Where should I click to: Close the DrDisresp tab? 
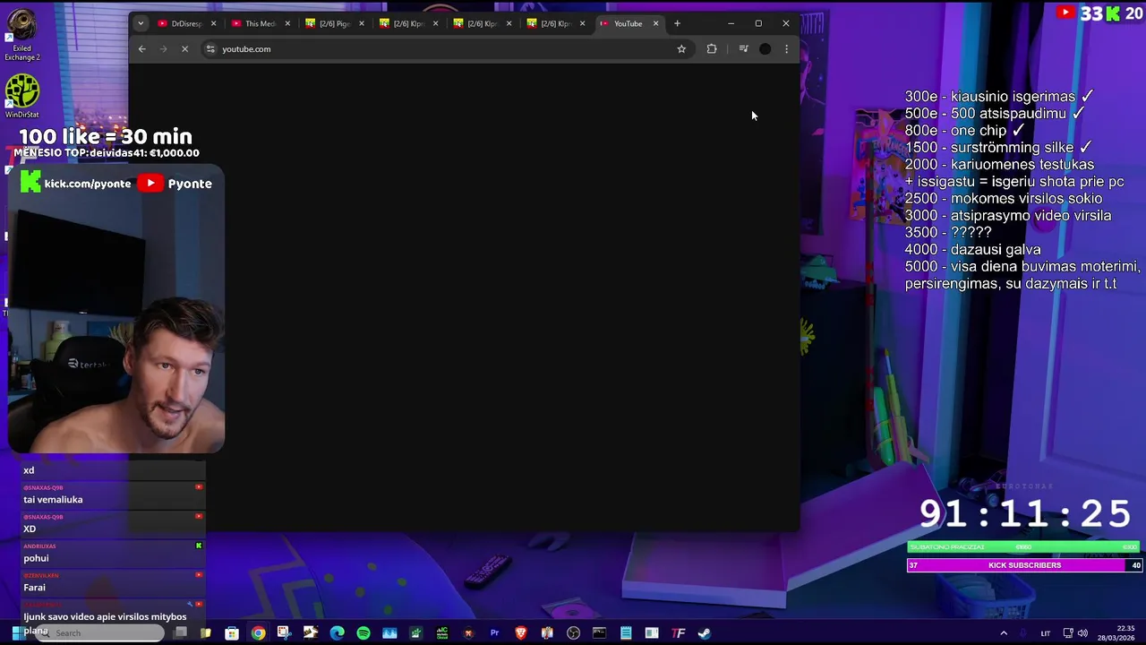pos(213,23)
